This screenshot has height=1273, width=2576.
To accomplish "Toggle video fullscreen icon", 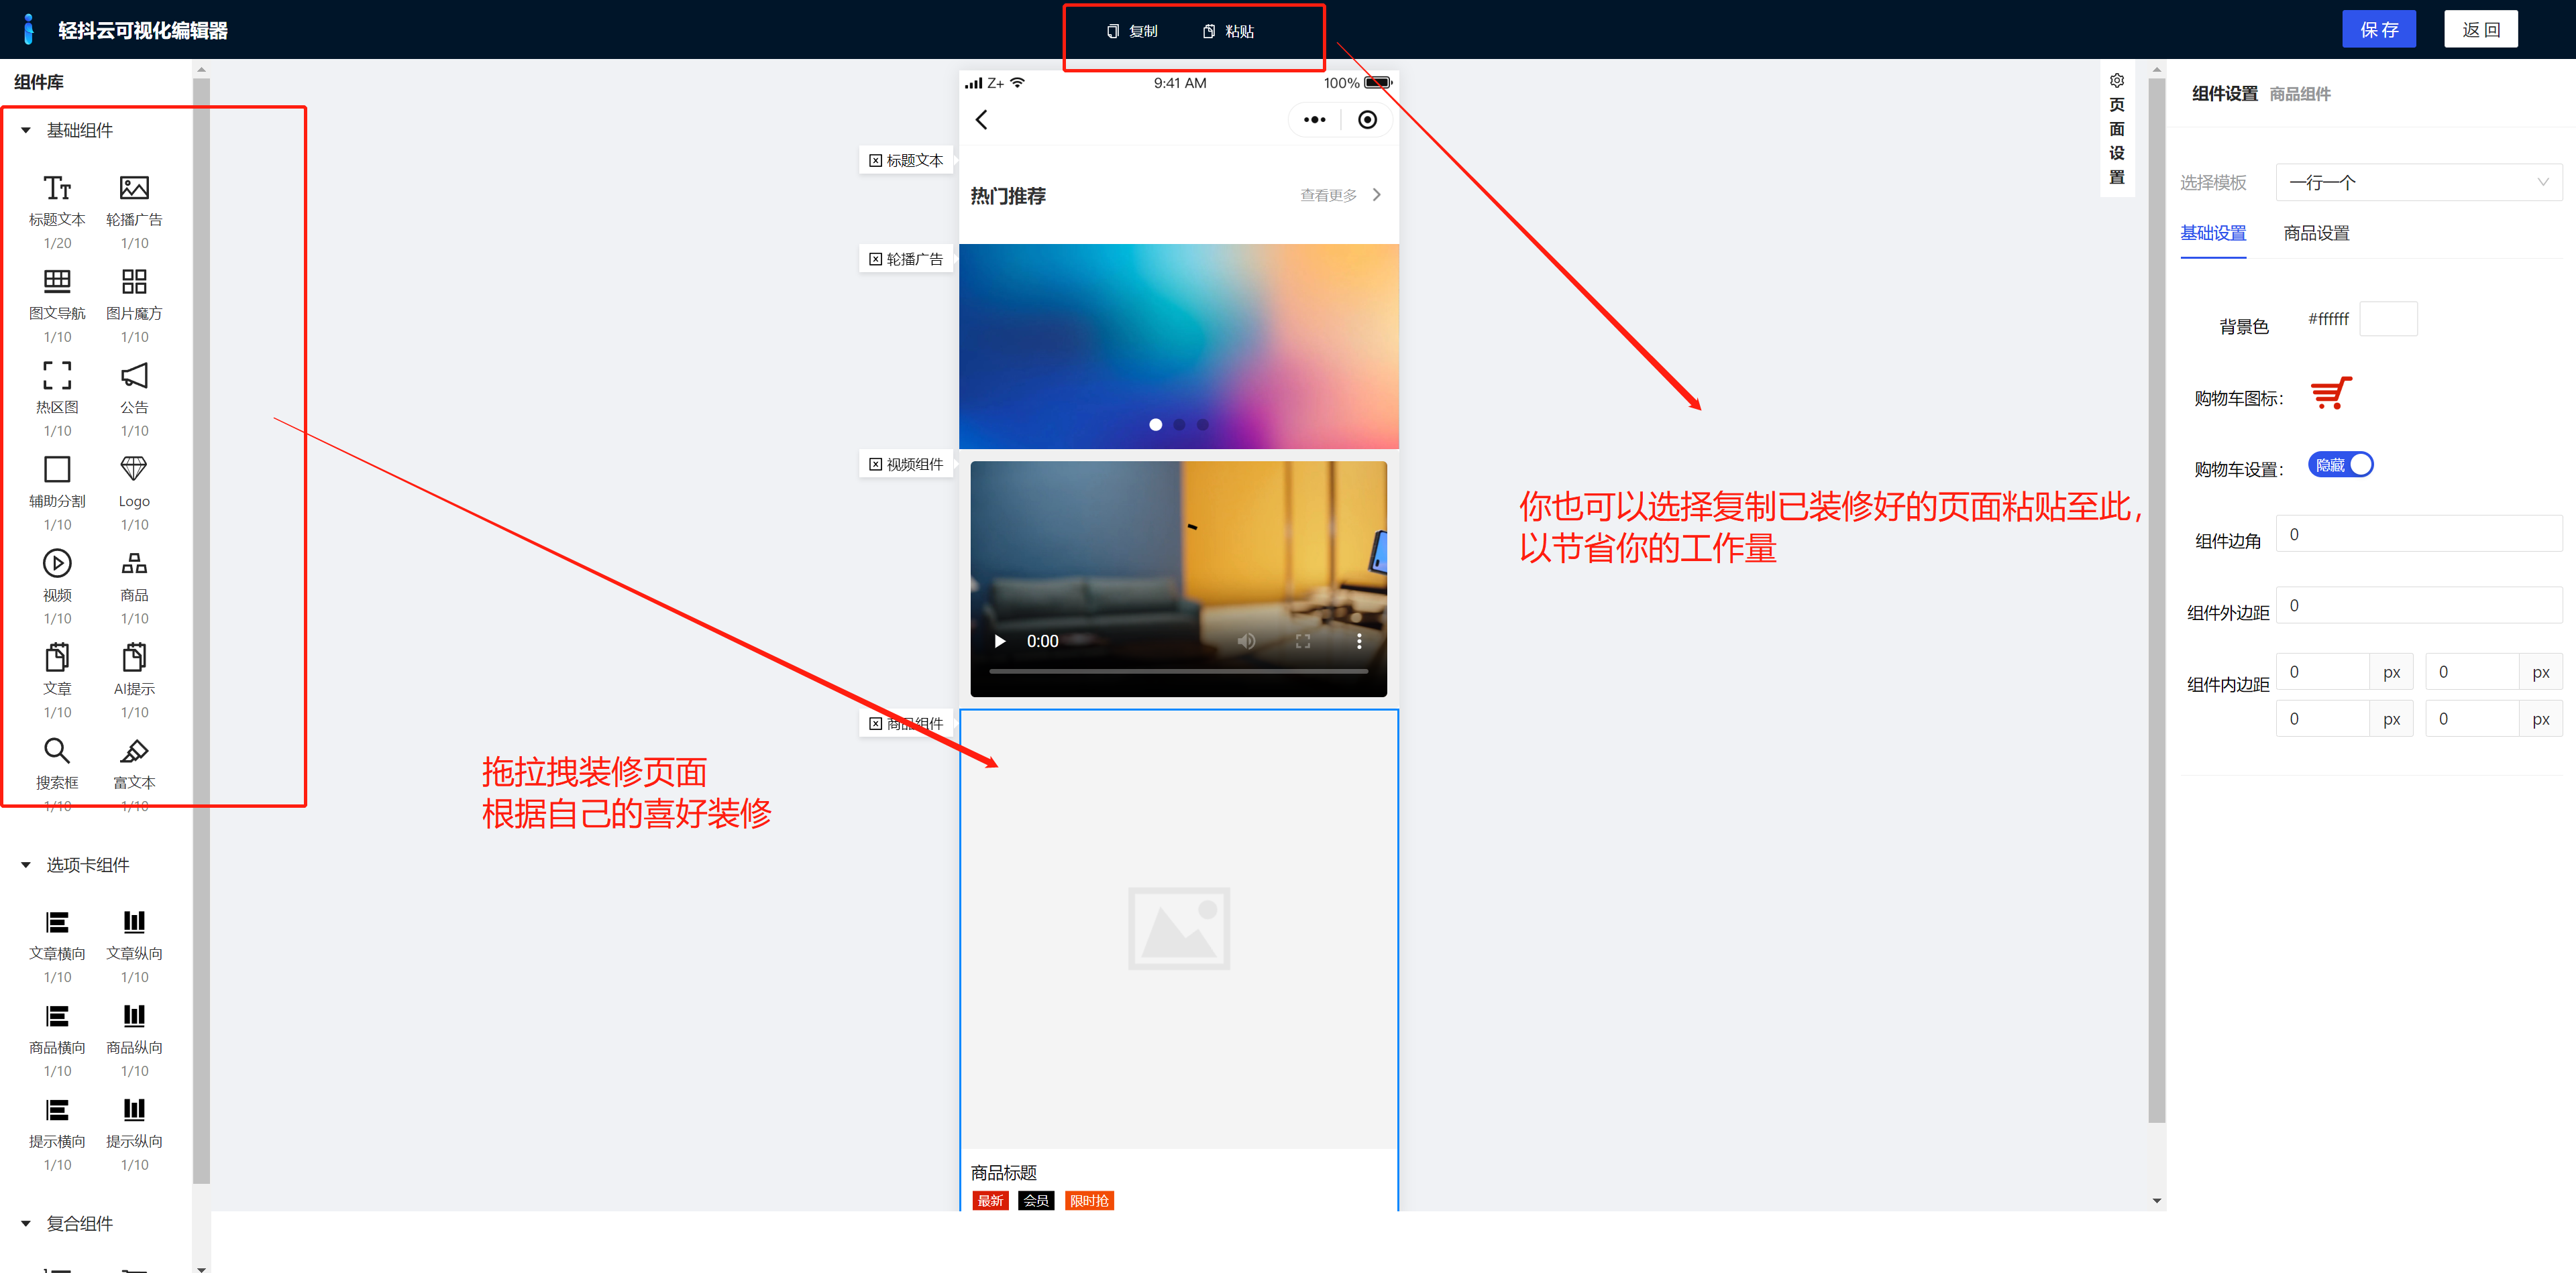I will (1302, 640).
